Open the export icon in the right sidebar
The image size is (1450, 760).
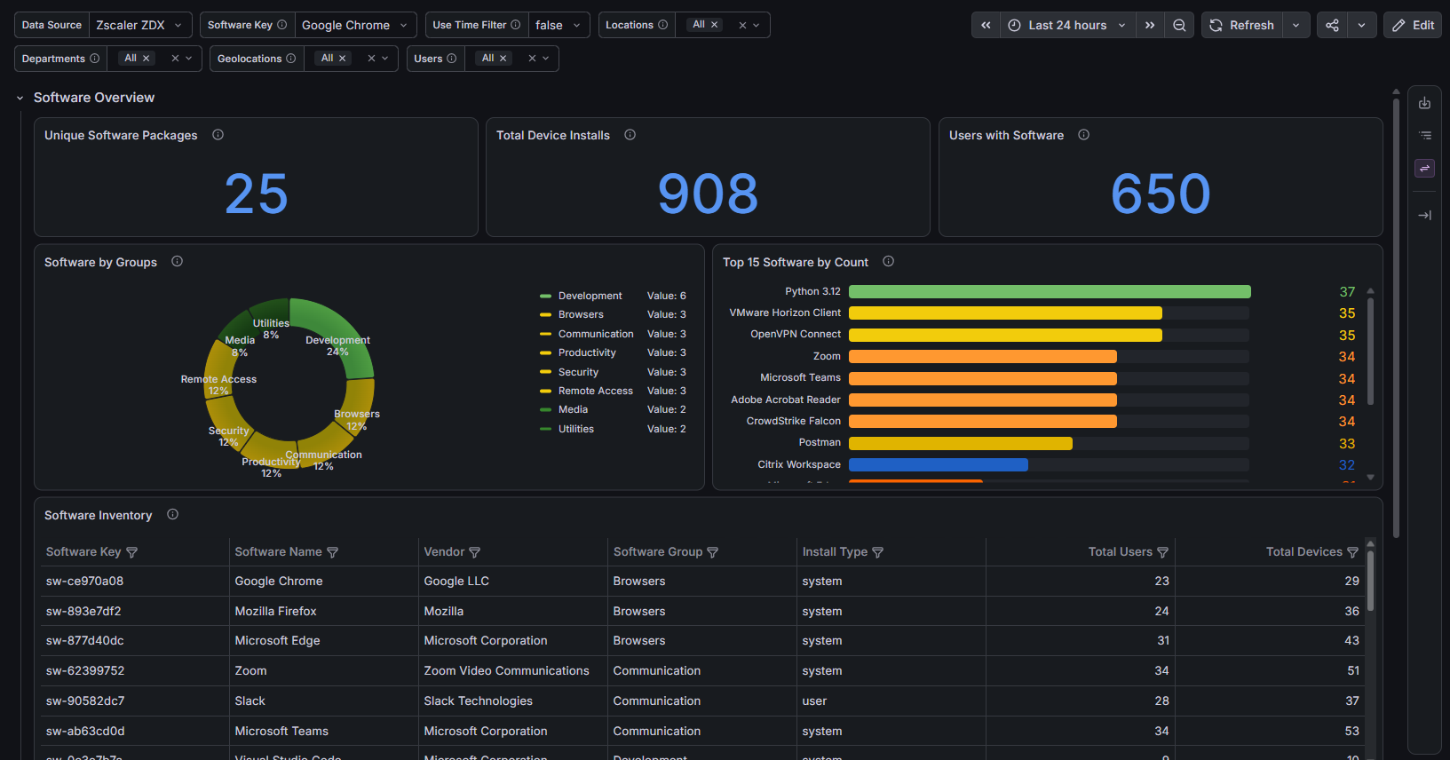1424,103
